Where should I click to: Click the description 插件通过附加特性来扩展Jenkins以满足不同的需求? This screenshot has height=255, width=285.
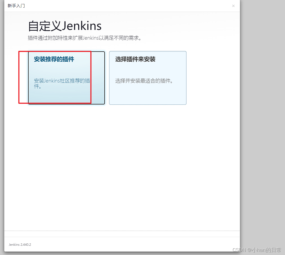pyautogui.click(x=85, y=38)
